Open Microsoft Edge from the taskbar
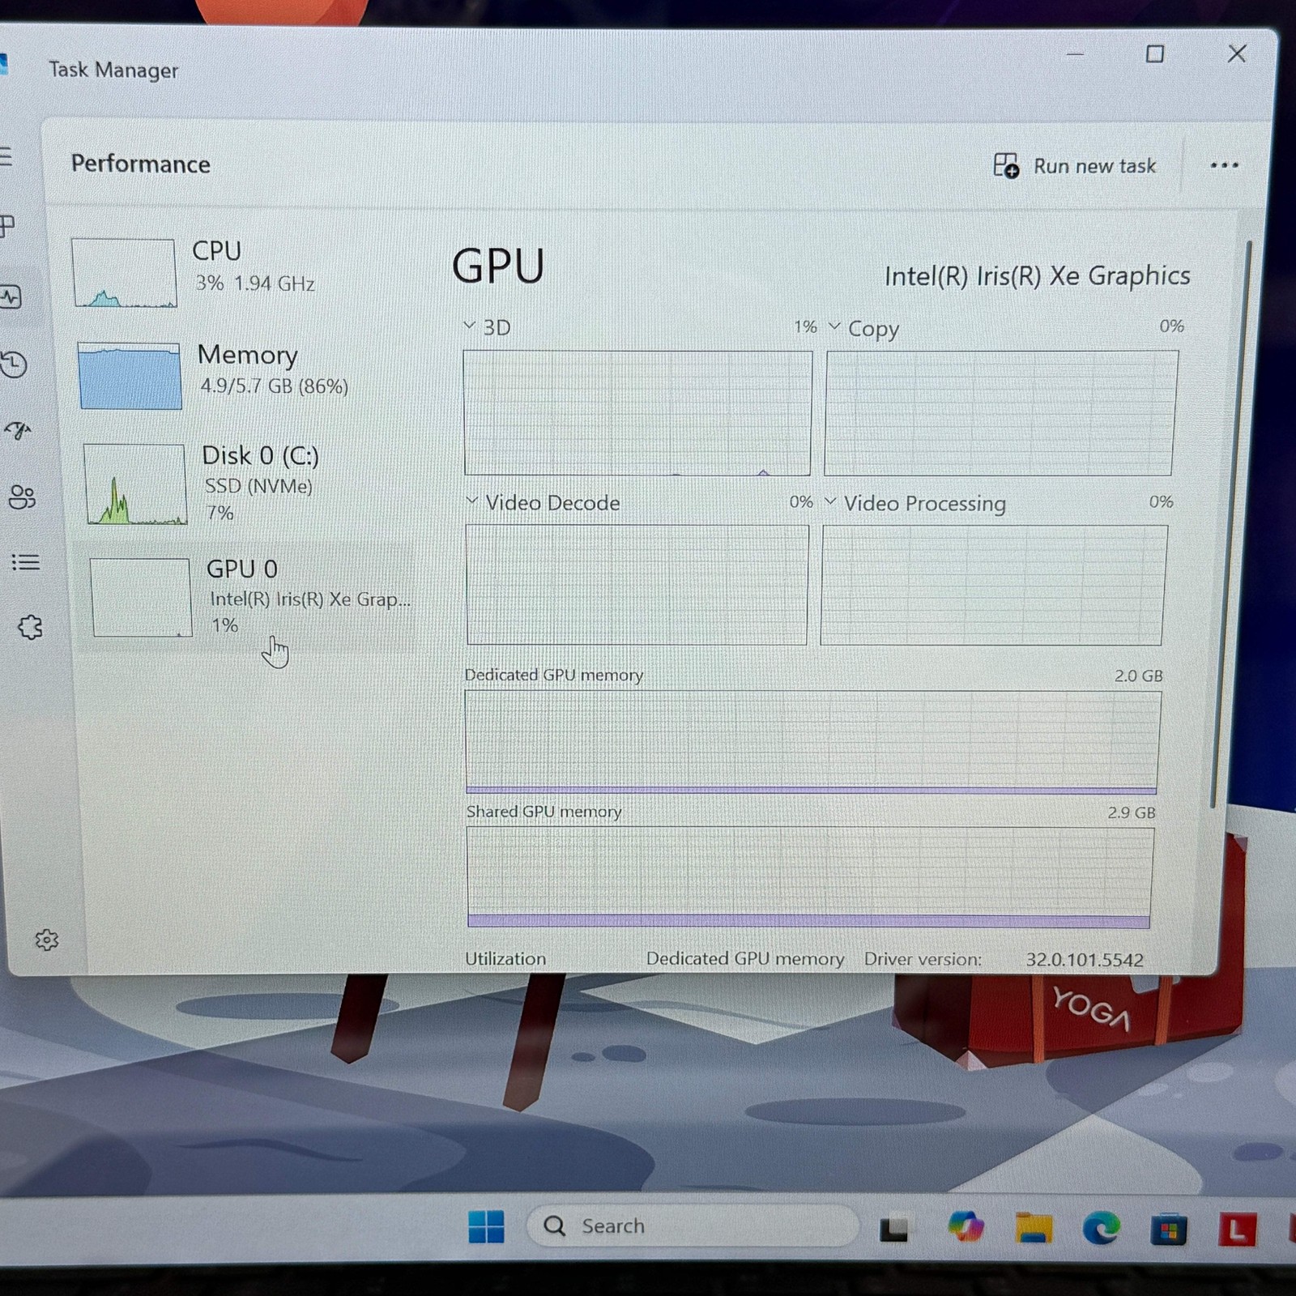The image size is (1296, 1296). (1101, 1229)
